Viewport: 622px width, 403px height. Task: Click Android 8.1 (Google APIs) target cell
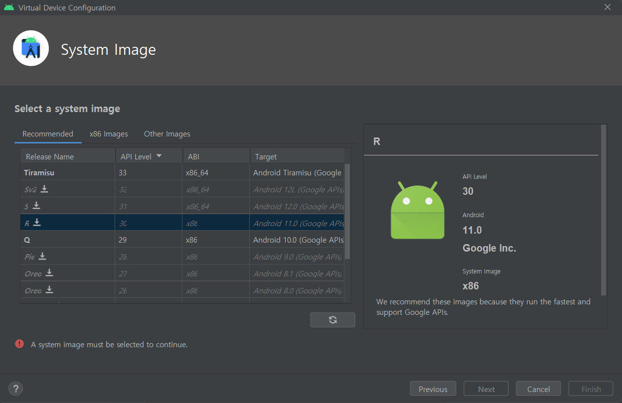[297, 273]
